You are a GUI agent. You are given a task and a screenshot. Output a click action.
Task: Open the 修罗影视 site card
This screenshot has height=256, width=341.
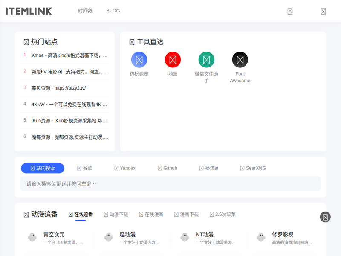(x=284, y=238)
